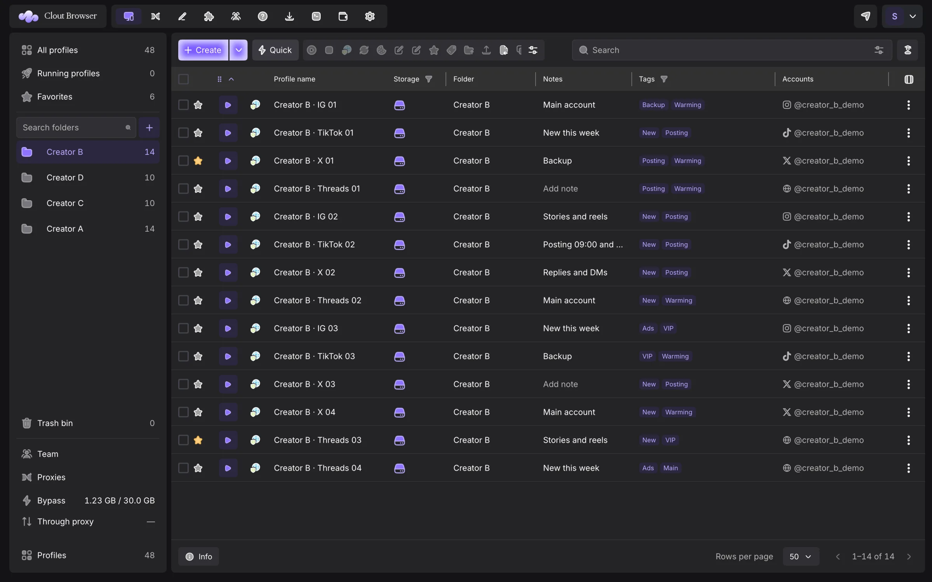Click Add note for Creator B · Threads 01
The image size is (932, 582).
coord(560,189)
